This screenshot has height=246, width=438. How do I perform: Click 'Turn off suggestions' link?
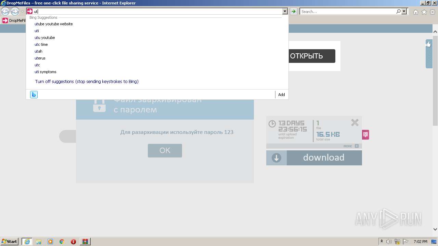point(87,82)
